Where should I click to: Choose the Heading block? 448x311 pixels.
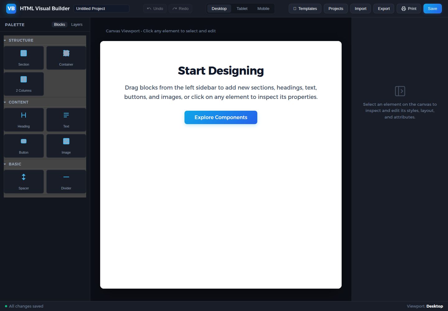coord(24,120)
